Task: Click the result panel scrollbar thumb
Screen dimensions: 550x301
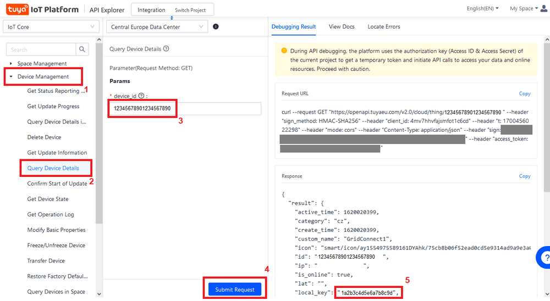Action: click(x=547, y=117)
